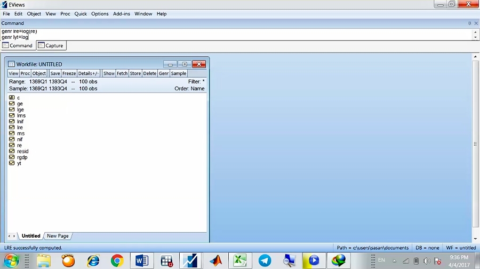Viewport: 480px width, 269px height.
Task: Launch Google Chrome from taskbar
Action: pos(117,261)
